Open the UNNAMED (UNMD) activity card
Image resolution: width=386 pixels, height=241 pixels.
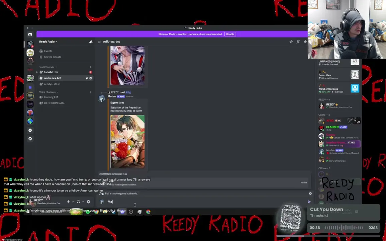point(339,62)
